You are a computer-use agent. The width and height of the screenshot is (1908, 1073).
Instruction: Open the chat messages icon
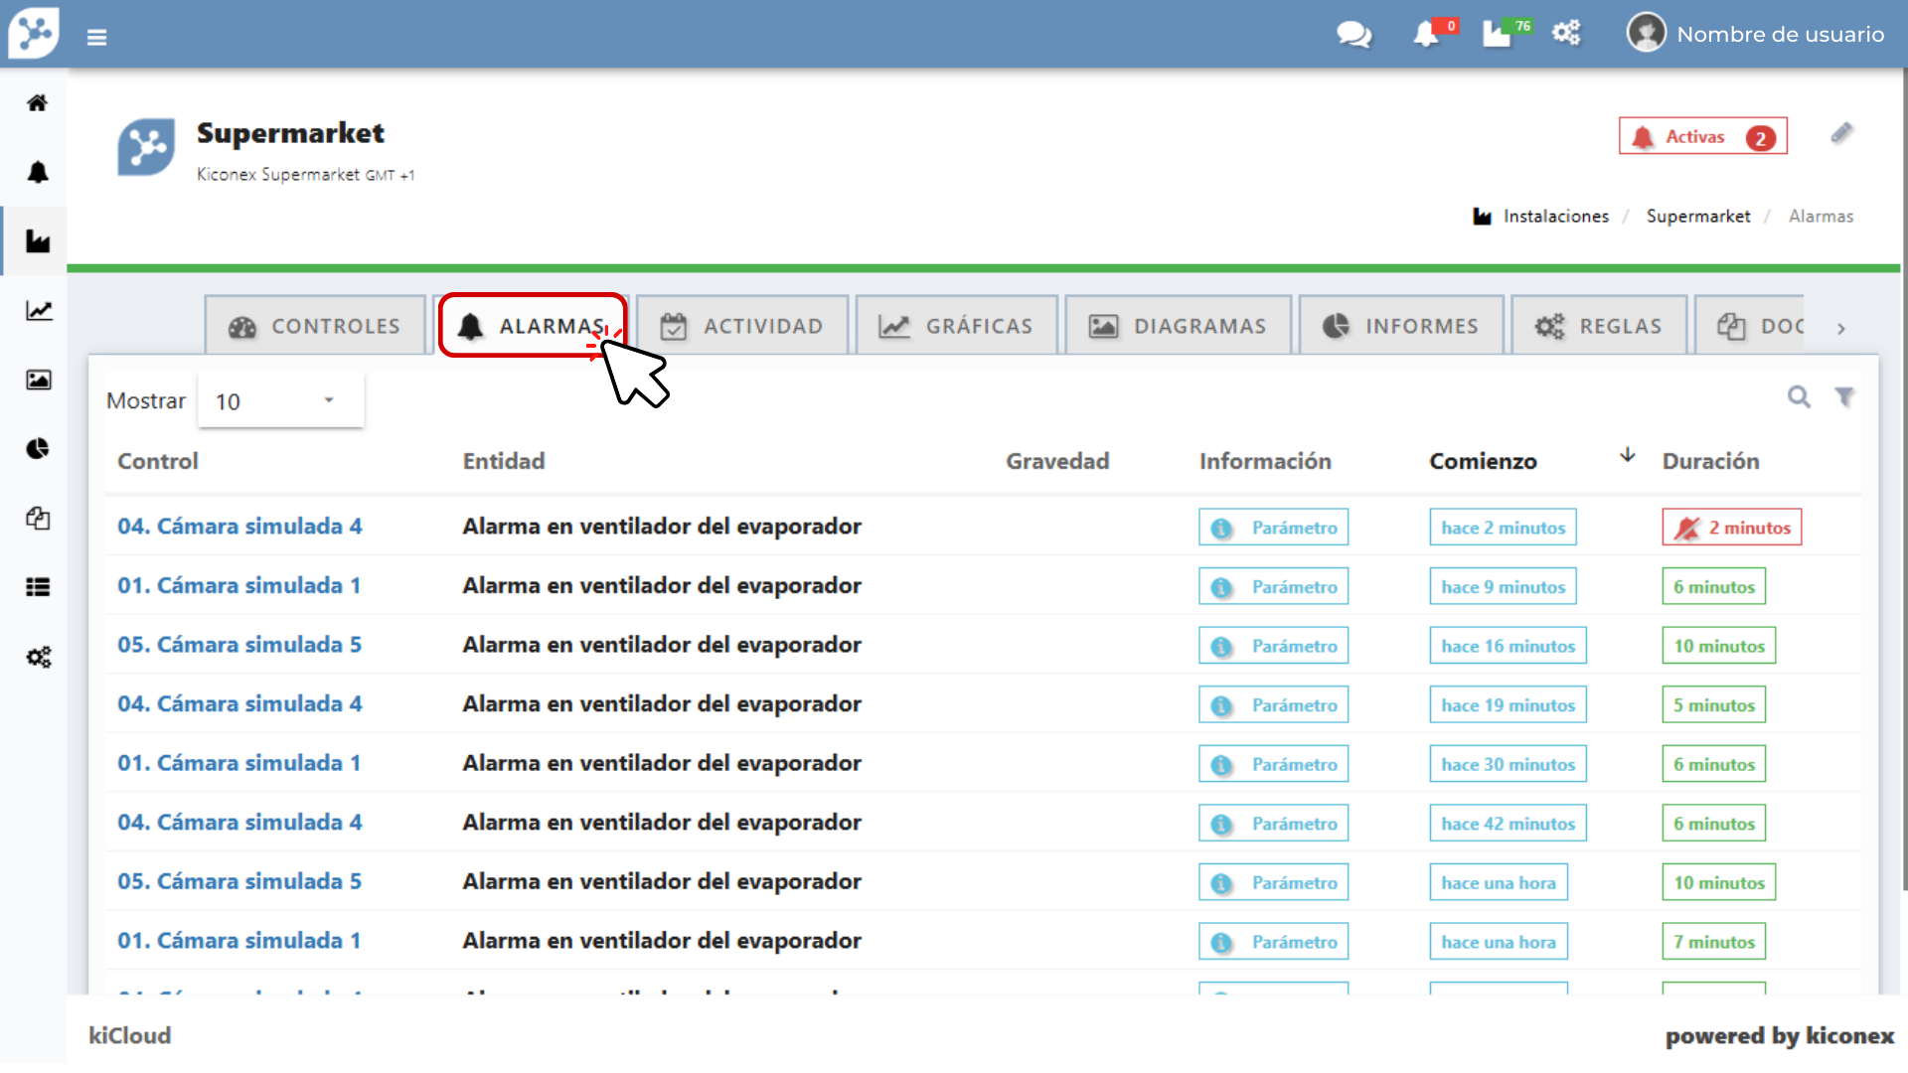coord(1353,35)
